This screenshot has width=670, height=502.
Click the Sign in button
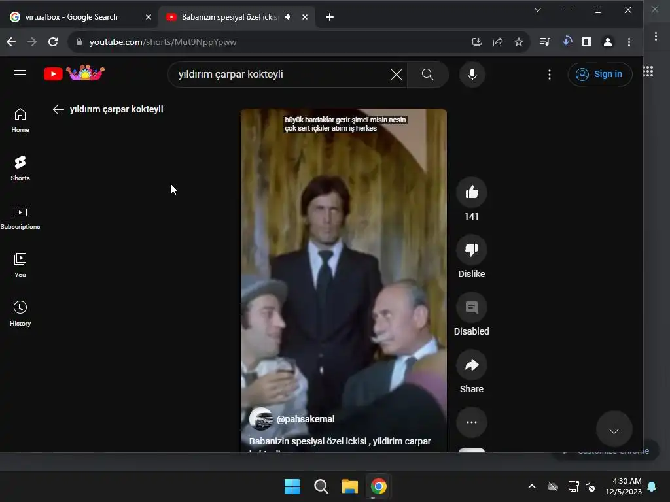click(x=600, y=75)
